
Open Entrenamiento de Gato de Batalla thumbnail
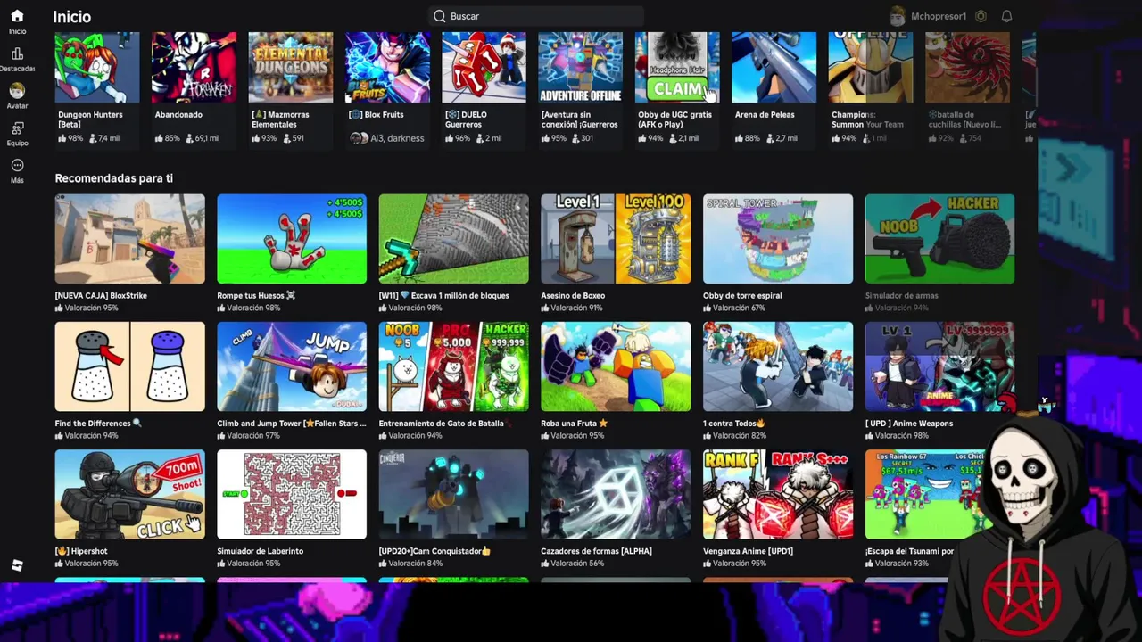[x=454, y=366]
